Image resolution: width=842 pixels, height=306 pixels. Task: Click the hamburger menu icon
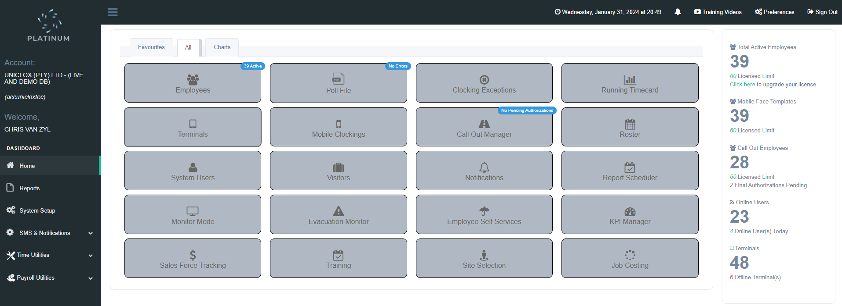point(113,12)
